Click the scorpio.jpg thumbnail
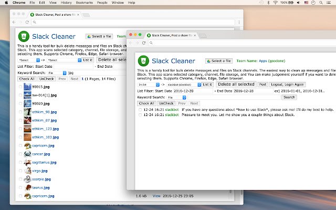The width and height of the screenshot is (336, 210). [27, 179]
